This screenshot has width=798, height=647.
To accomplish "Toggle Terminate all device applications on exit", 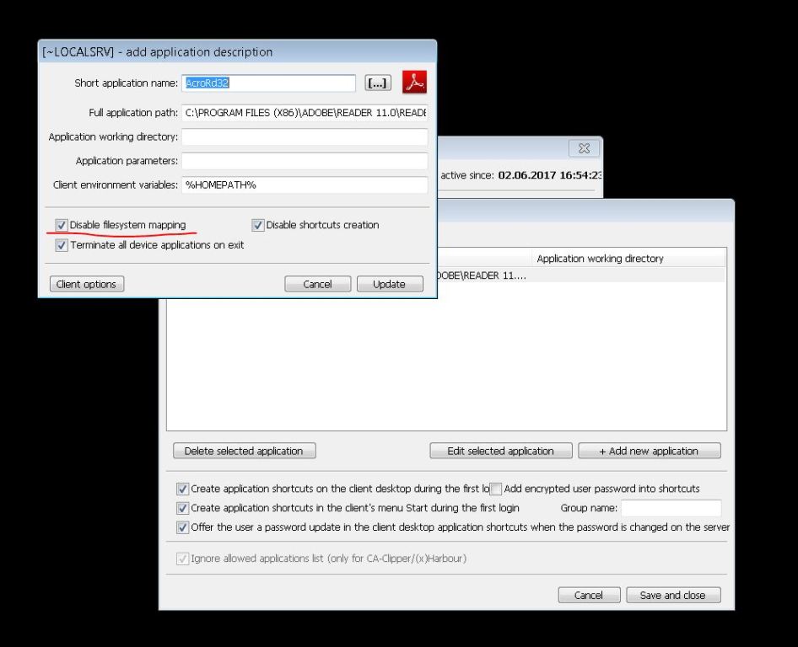I will click(62, 245).
